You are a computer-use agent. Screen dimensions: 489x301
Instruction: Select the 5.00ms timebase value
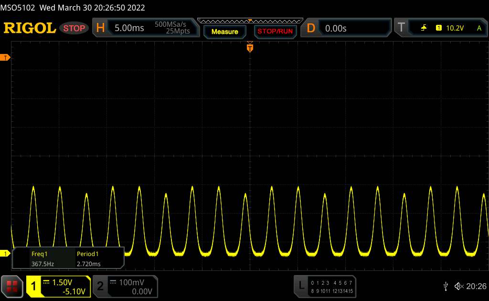[129, 28]
